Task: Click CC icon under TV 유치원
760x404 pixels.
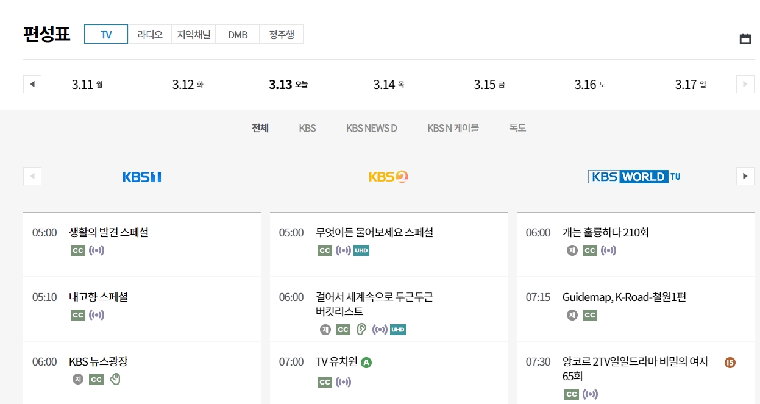Action: coord(325,382)
